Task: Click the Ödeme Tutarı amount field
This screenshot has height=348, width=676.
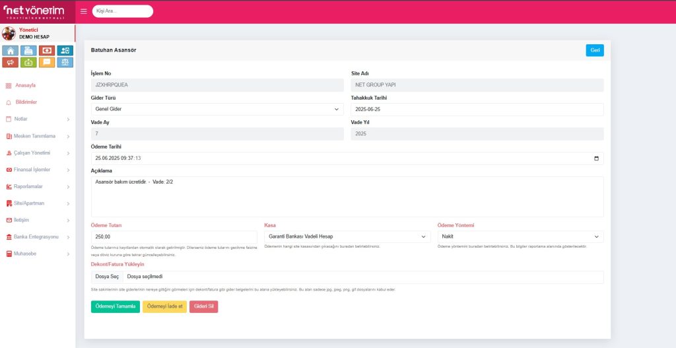Action: (174, 236)
